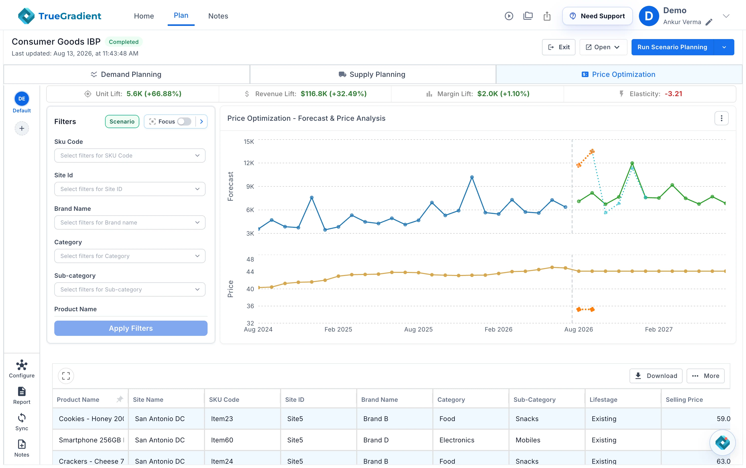746x468 pixels.
Task: Open the Category filter dropdown
Action: 130,256
